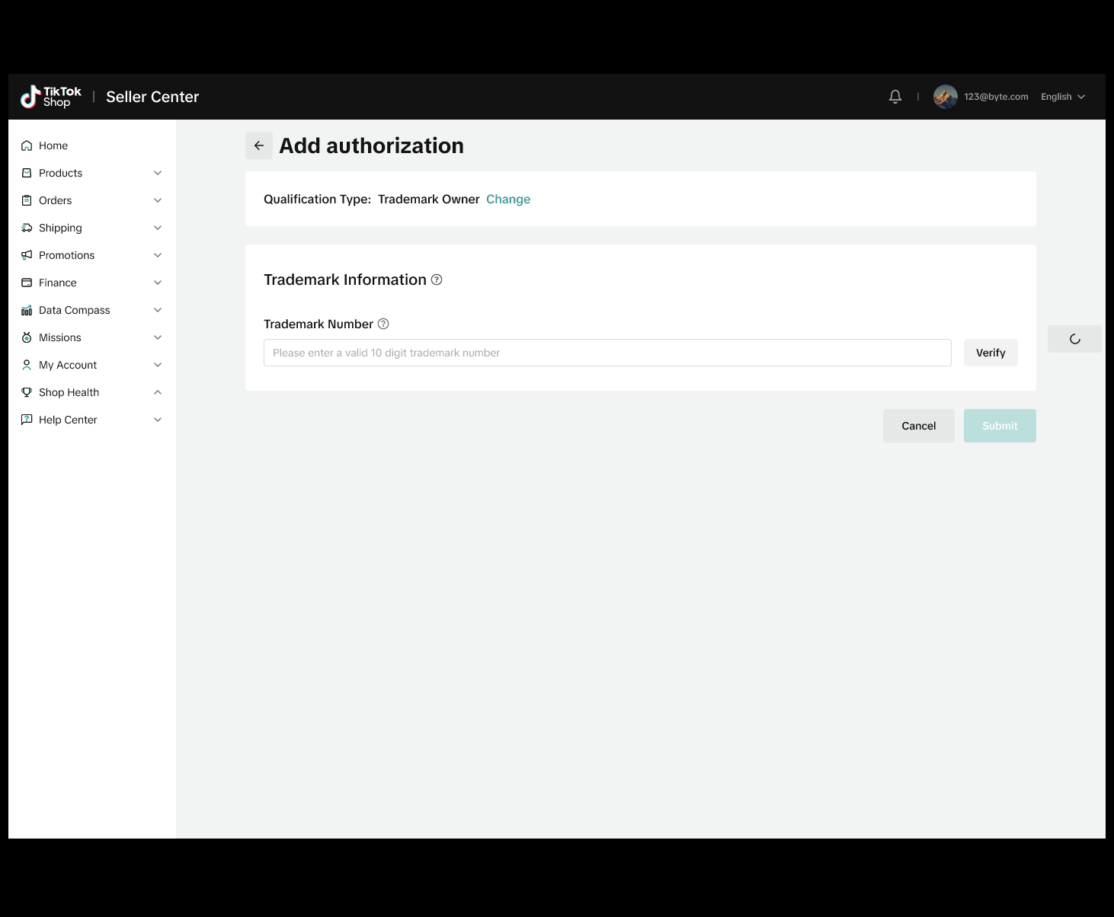
Task: Click the notification bell icon
Action: click(895, 97)
